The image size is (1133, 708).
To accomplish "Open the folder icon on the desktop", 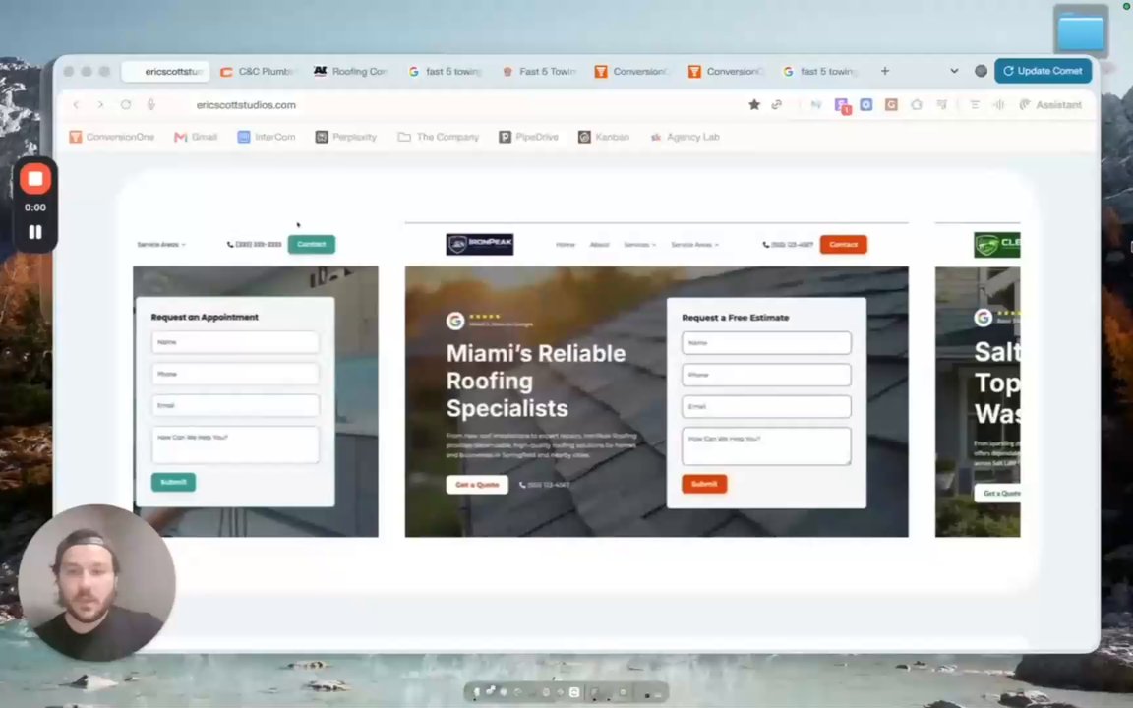I will tap(1080, 31).
